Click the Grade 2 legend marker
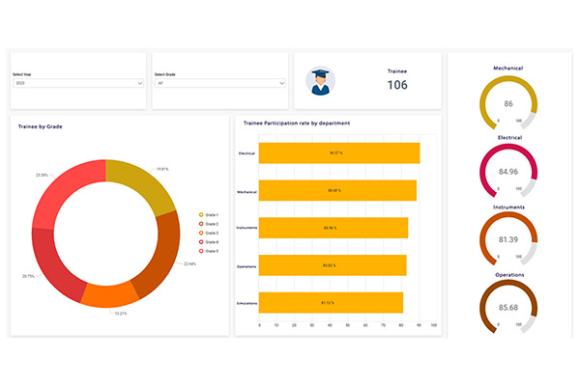Viewport: 580px width, 386px height. coord(201,224)
